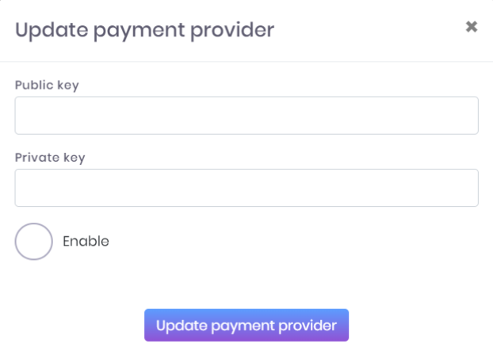
Task: Activate the first text field under Public key
Action: tap(246, 116)
